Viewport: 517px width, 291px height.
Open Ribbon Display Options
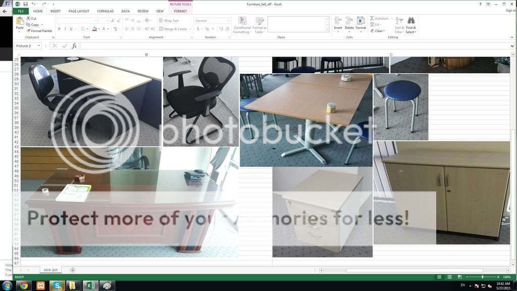(x=488, y=4)
